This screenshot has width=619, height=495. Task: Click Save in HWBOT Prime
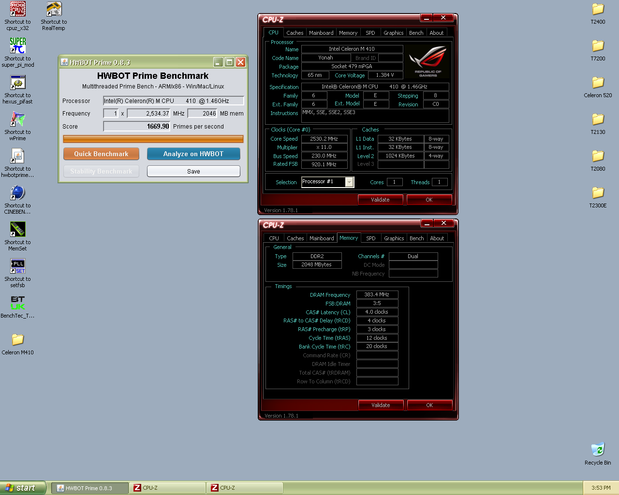193,171
